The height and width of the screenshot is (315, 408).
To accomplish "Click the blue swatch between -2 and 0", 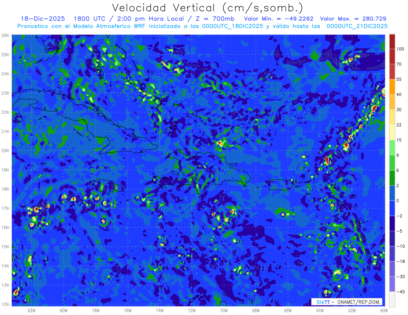I will pyautogui.click(x=392, y=208).
